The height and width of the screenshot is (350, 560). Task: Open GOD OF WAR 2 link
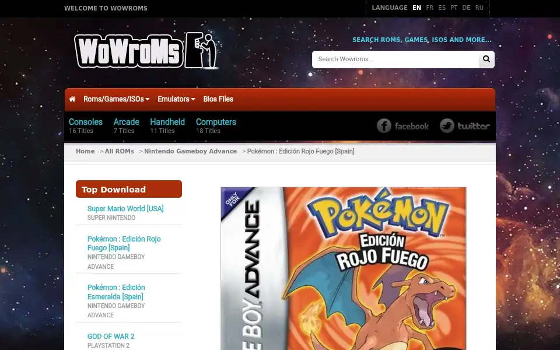(111, 337)
